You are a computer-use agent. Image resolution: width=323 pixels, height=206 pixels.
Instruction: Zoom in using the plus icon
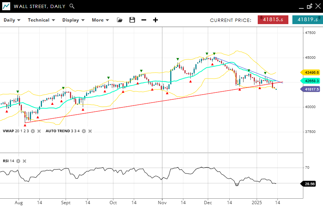click(155, 20)
